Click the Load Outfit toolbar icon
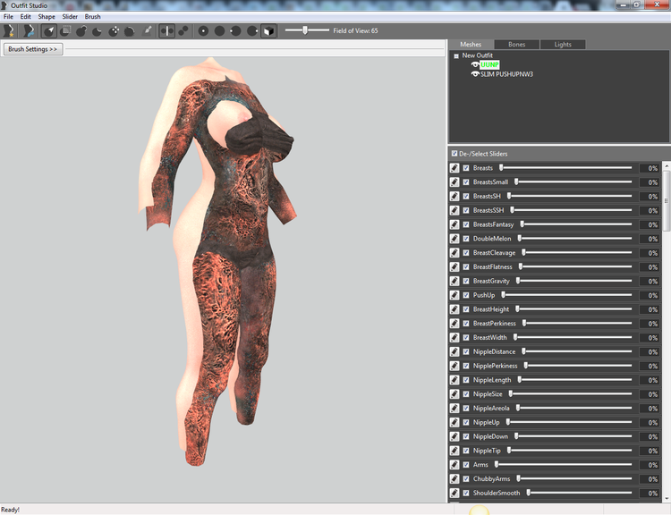The image size is (671, 515). (29, 30)
